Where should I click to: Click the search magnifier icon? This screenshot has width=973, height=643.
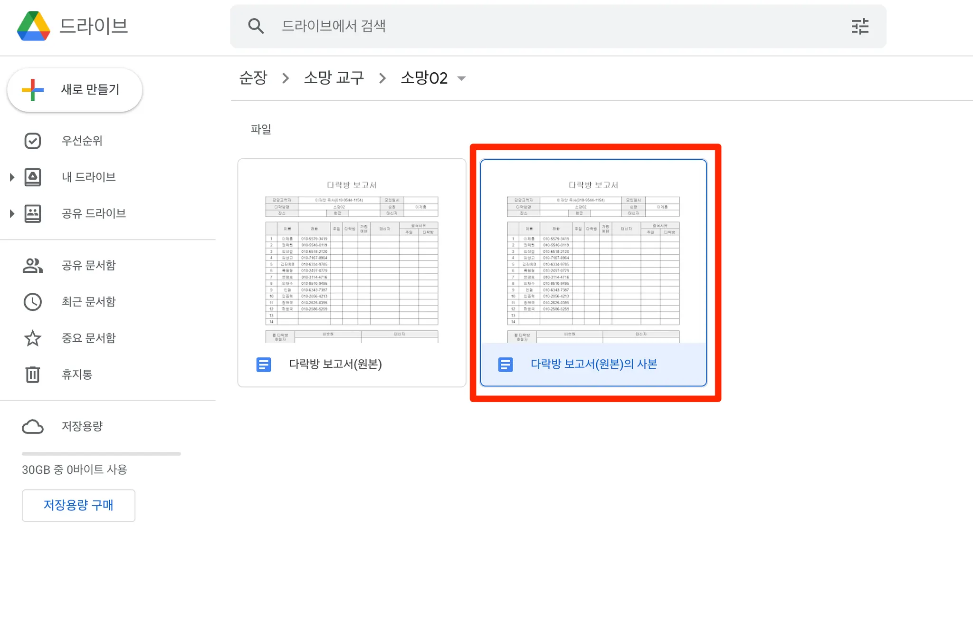[x=256, y=26]
